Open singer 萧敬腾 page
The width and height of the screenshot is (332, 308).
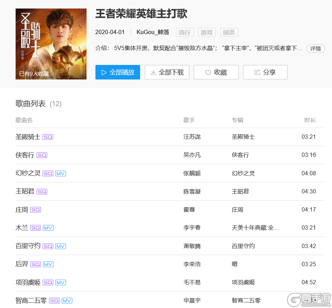point(192,246)
